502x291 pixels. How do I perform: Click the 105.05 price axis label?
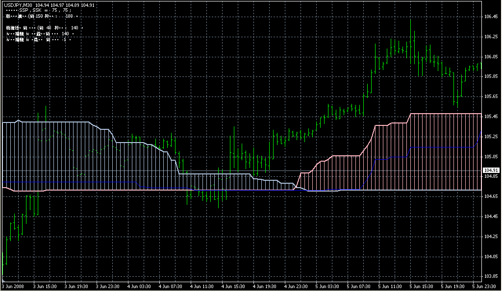point(491,157)
